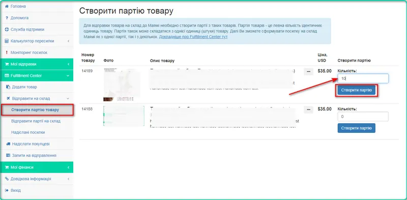407x200 pixels.
Task: Click the question mark icon beside Допомога
Action: coord(7,18)
